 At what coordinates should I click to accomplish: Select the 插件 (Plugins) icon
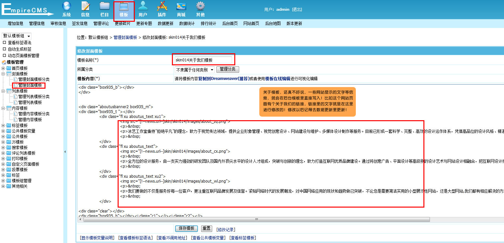point(162,9)
